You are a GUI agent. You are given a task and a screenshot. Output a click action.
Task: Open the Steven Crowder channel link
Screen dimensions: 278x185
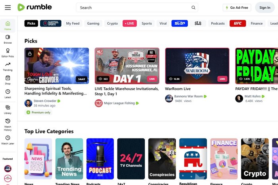point(45,101)
